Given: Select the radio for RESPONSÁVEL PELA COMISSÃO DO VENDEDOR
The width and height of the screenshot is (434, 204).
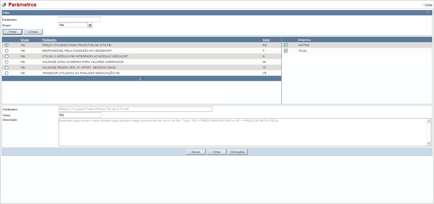Looking at the screenshot, I should pyautogui.click(x=6, y=51).
